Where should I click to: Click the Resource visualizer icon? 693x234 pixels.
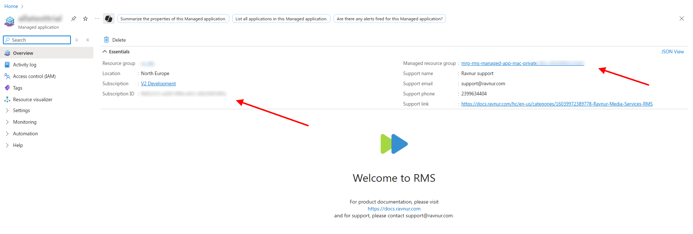pyautogui.click(x=7, y=99)
